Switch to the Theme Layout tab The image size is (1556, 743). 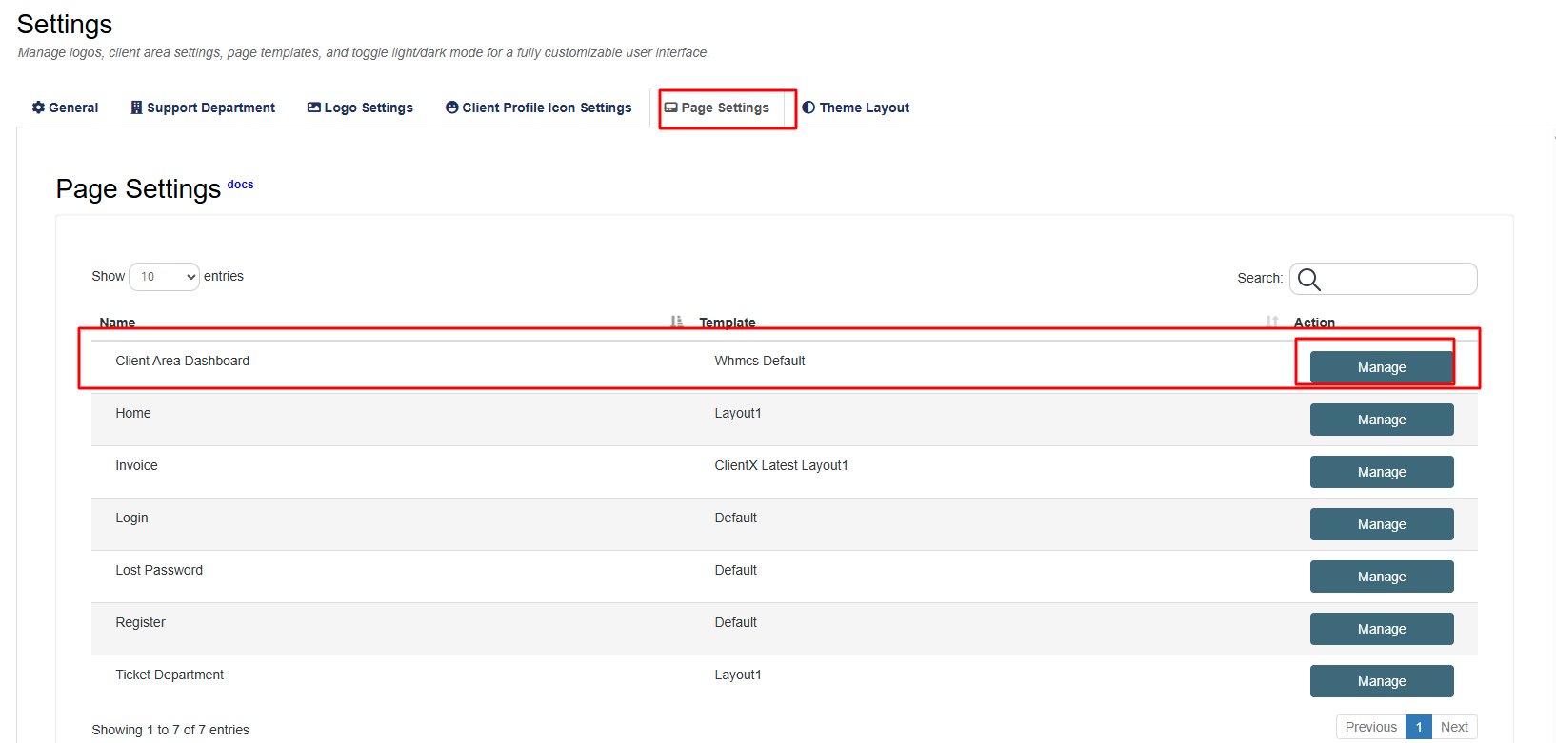click(864, 108)
